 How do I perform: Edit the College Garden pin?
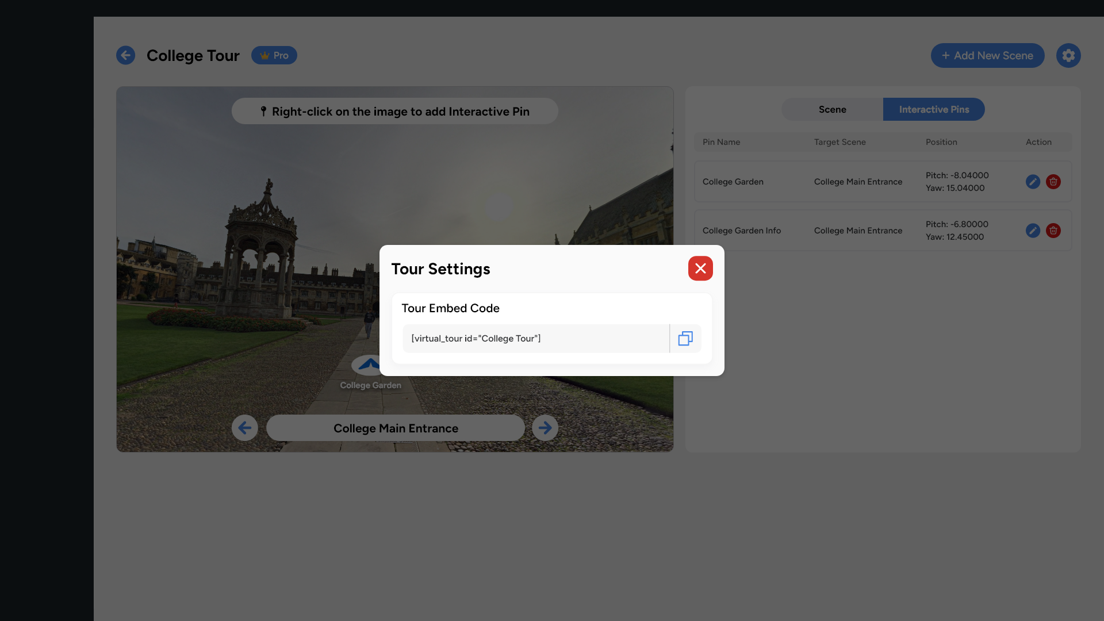coord(1033,182)
